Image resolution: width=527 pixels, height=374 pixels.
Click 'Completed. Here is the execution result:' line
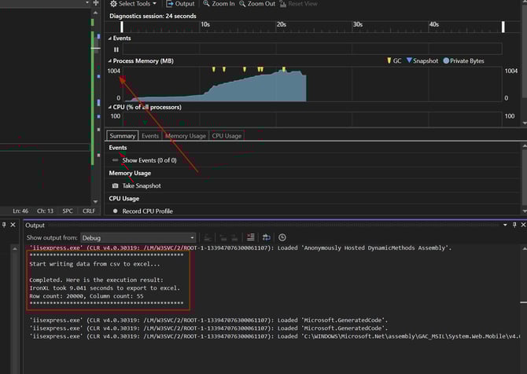(x=96, y=280)
